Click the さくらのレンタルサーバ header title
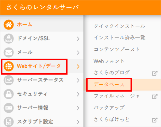 43,7
